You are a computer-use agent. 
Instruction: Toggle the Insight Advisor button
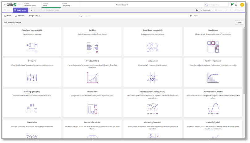(x=20, y=10)
